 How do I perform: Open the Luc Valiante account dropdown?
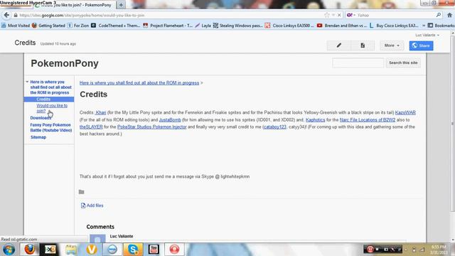pos(427,35)
